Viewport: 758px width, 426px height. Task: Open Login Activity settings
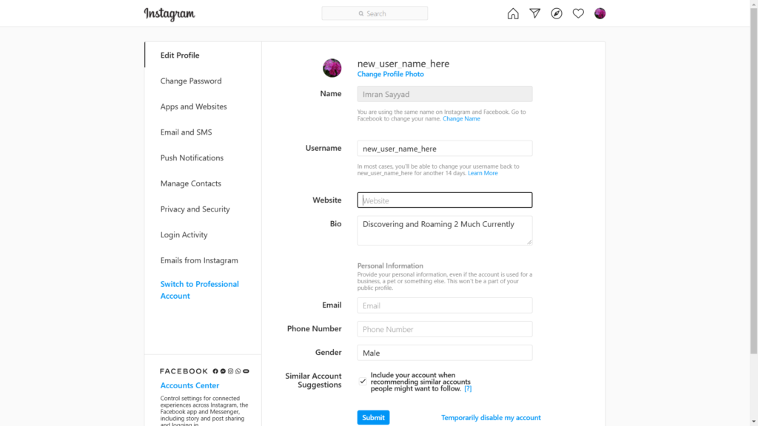[x=184, y=234]
